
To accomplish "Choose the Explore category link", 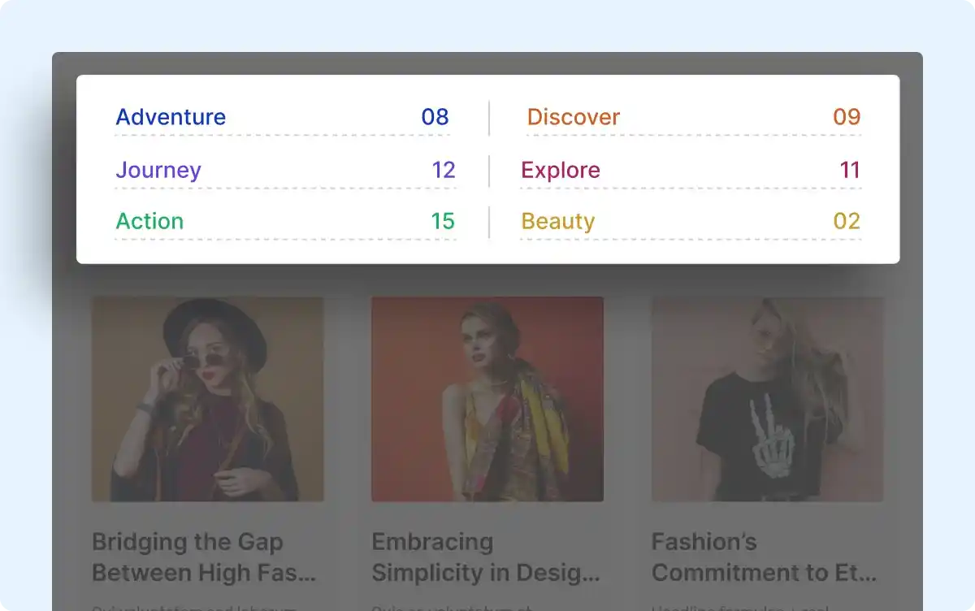I will point(561,171).
